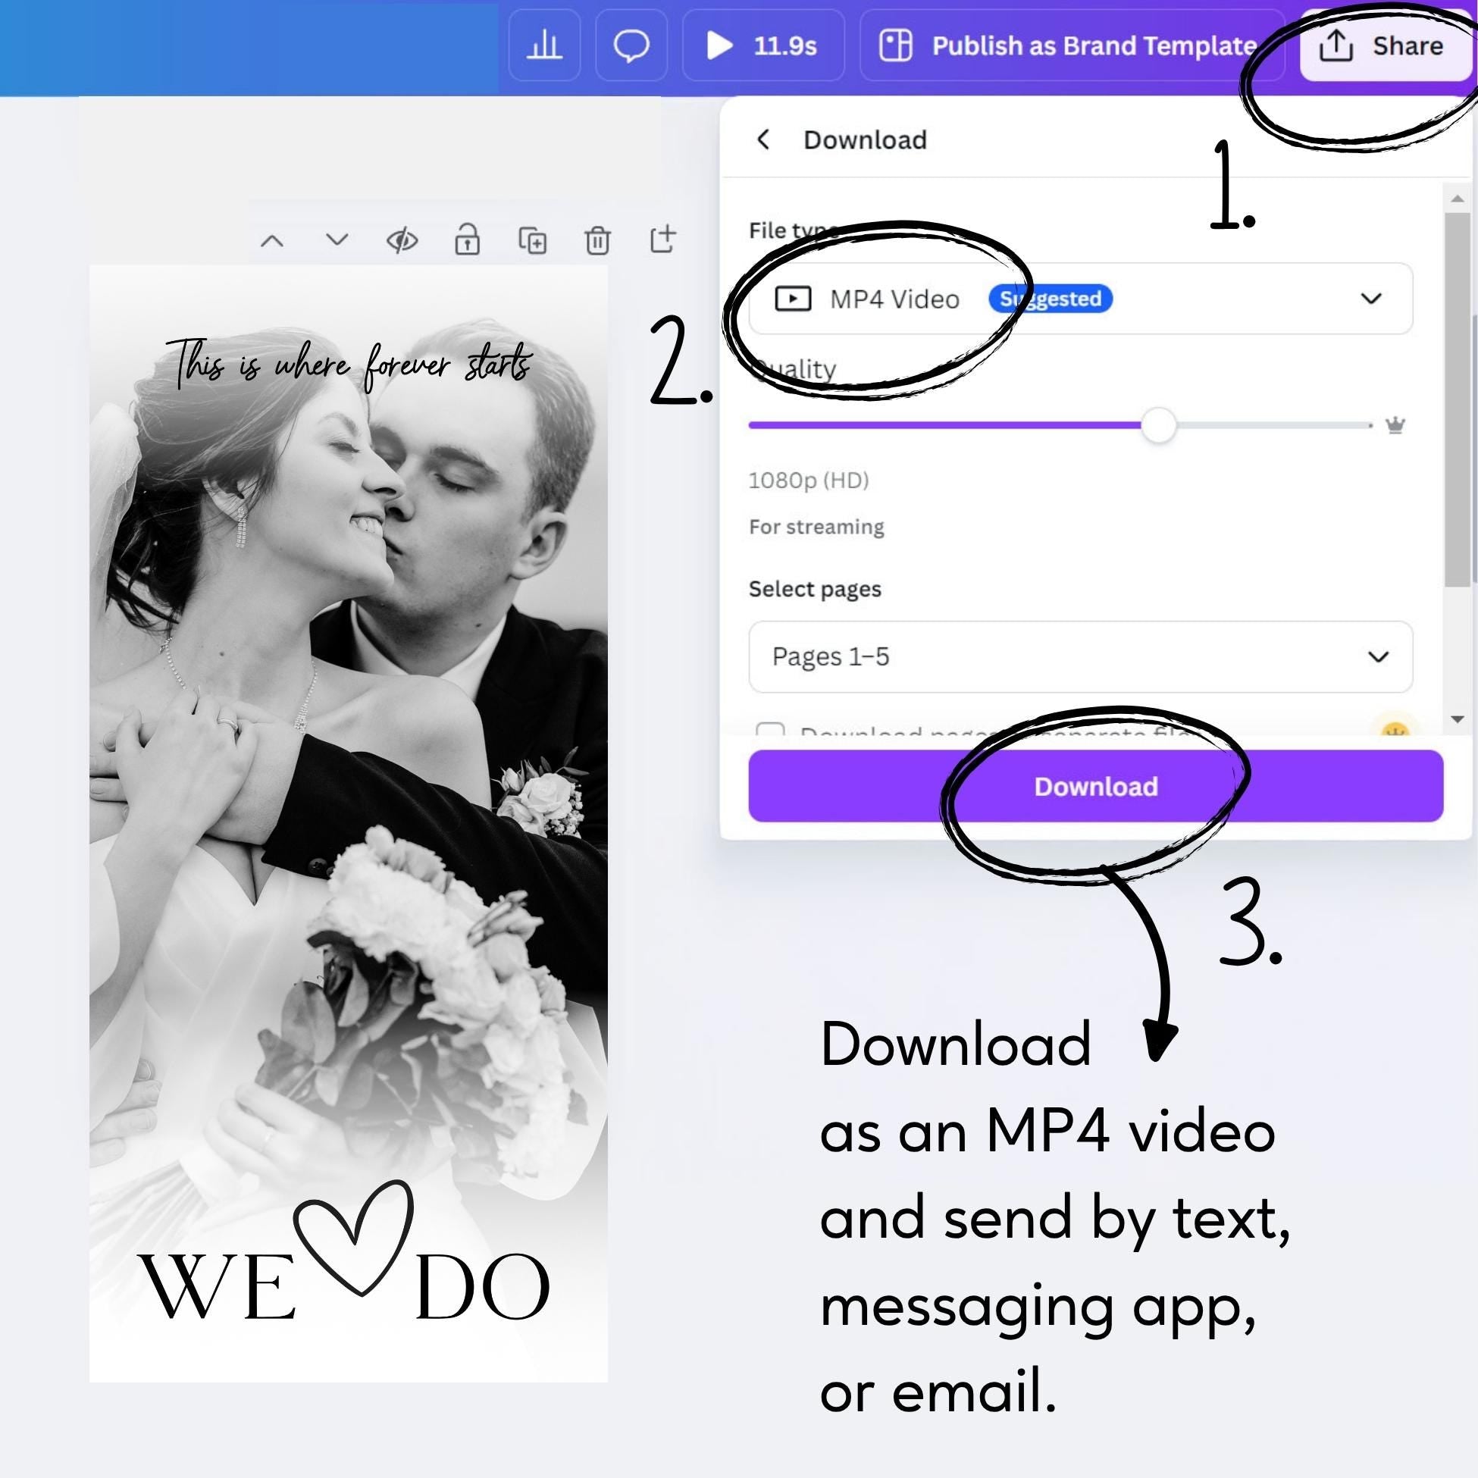Click the MP4 Video play thumbnail icon

click(x=795, y=299)
